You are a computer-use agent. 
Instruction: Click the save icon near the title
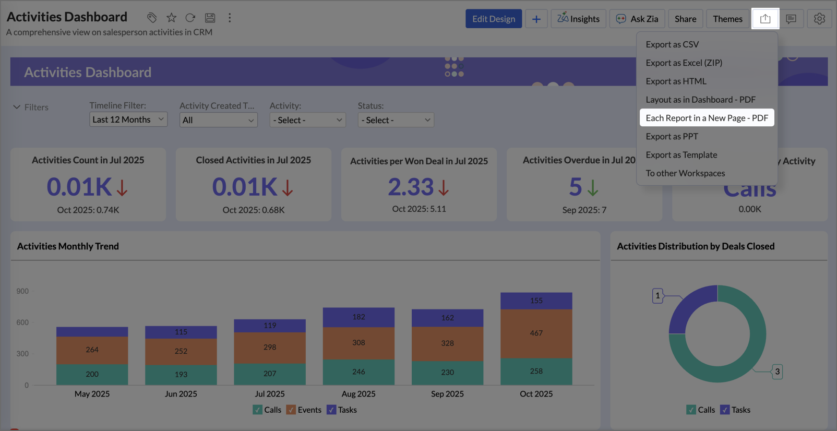[x=210, y=18]
